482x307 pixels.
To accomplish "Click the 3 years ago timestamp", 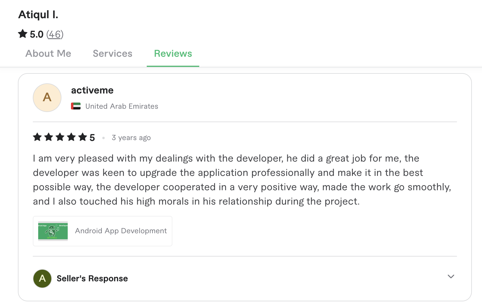I will [131, 138].
